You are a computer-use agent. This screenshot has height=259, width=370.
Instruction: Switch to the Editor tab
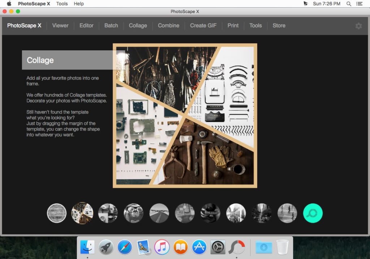click(x=86, y=26)
